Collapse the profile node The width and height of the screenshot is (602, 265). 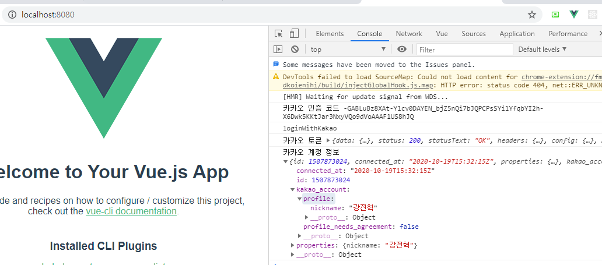300,199
